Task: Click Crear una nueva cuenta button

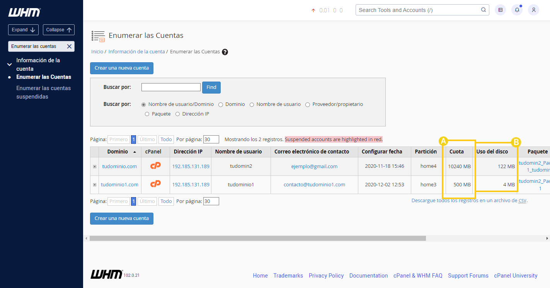Action: pos(121,68)
